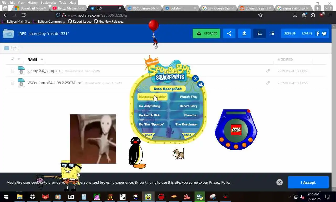Click the small tabby cat mascot
This screenshot has height=202, width=336.
(x=178, y=154)
